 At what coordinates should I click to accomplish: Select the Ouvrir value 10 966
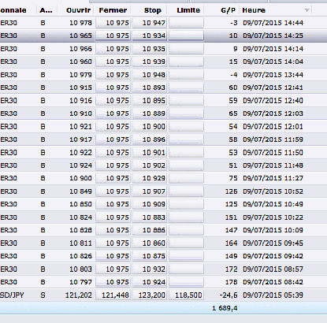[x=80, y=49]
